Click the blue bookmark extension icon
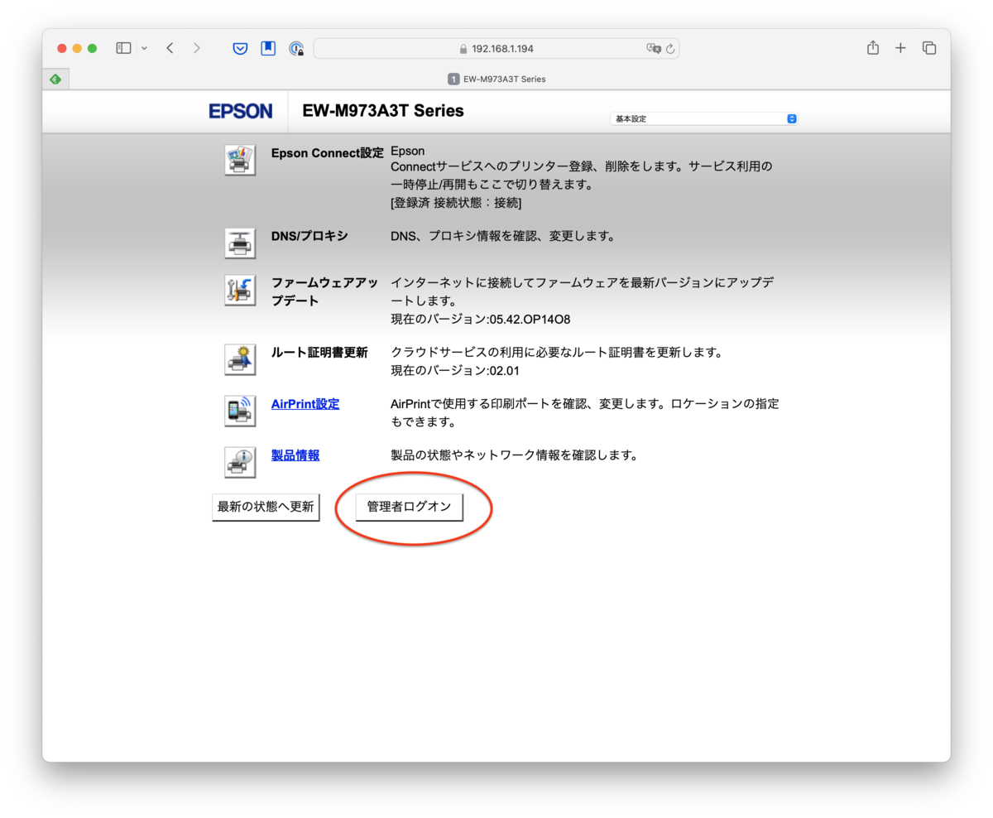The width and height of the screenshot is (993, 818). (x=268, y=48)
